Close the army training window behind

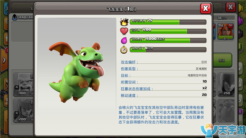pyautogui.click(x=231, y=7)
